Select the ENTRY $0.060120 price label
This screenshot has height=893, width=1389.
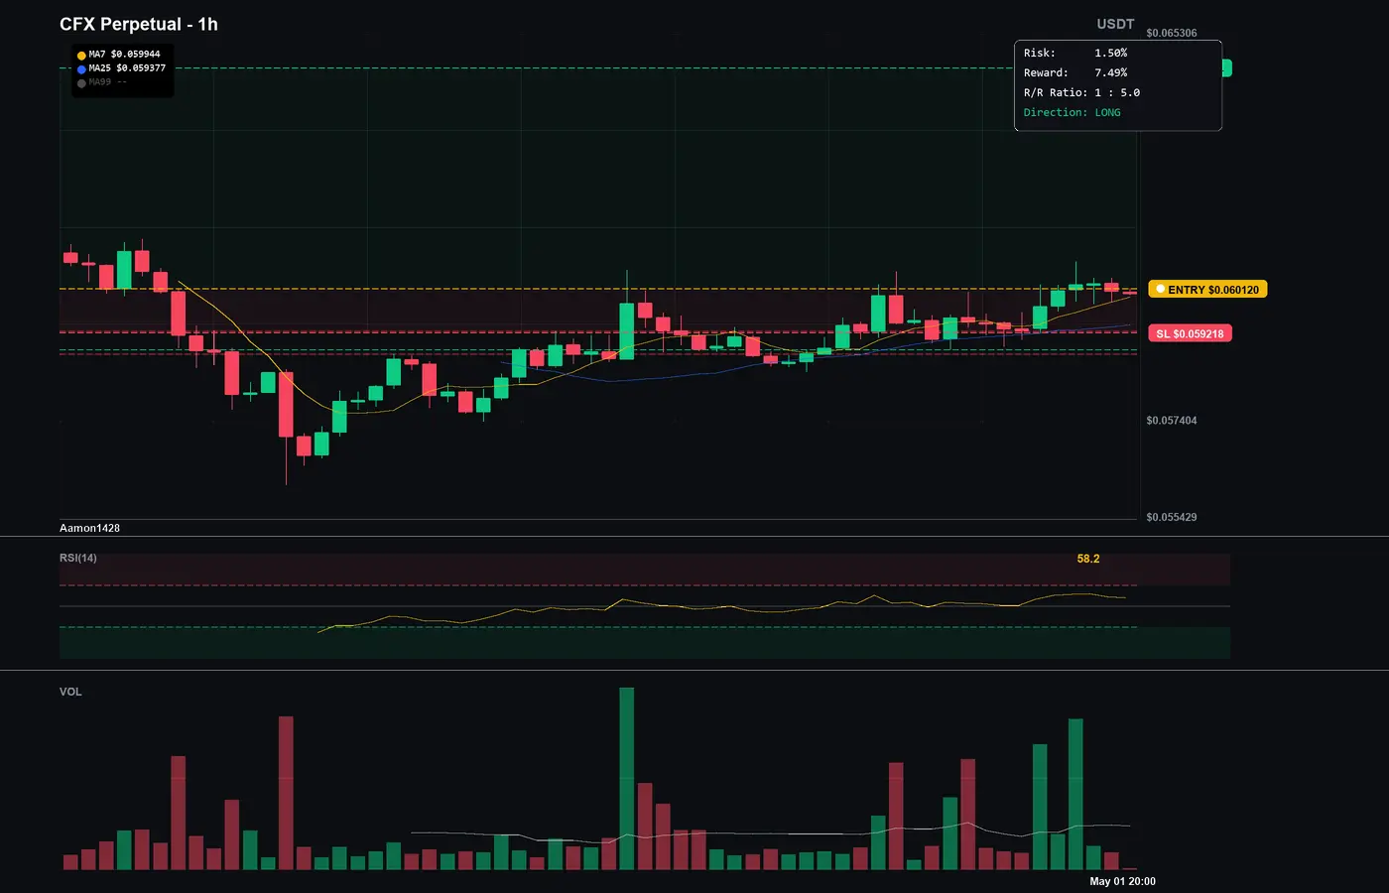(1207, 290)
